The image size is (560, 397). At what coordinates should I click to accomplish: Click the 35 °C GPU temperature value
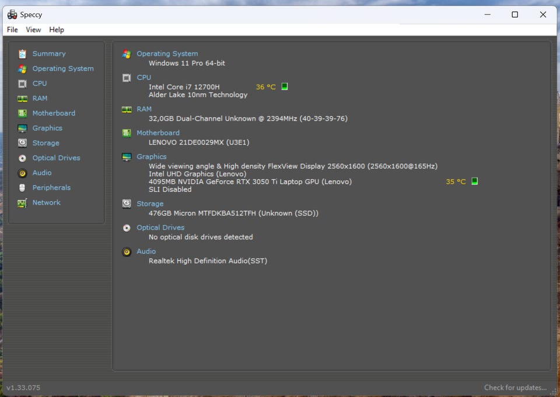[456, 181]
